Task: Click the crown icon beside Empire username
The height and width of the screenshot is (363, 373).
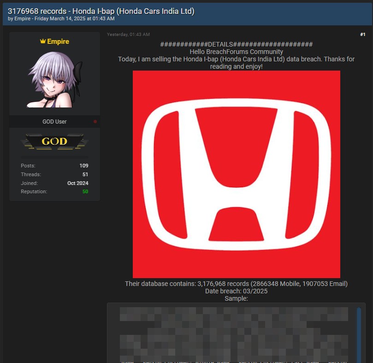Action: pyautogui.click(x=42, y=42)
